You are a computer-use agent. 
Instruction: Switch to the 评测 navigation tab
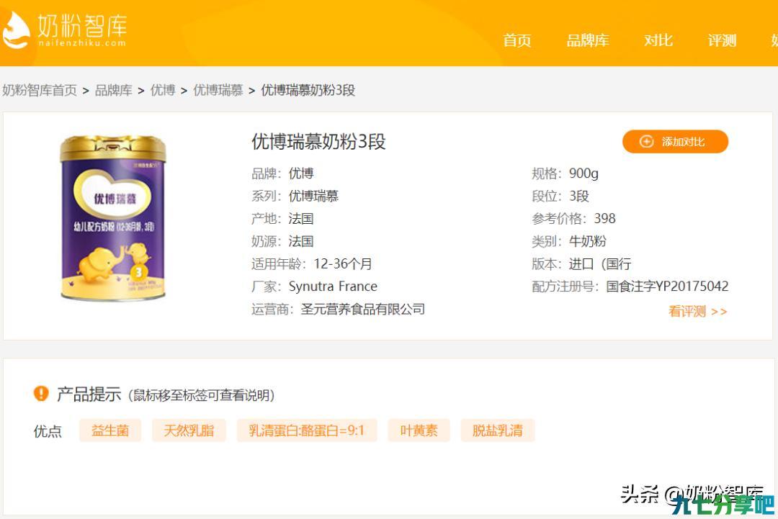[x=722, y=40]
